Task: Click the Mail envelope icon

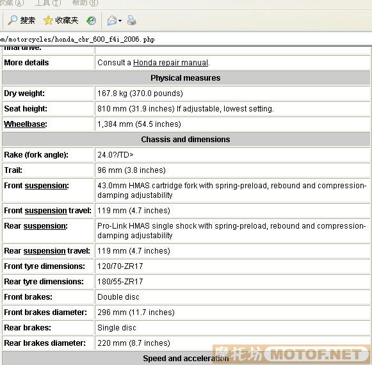Action: tap(112, 20)
